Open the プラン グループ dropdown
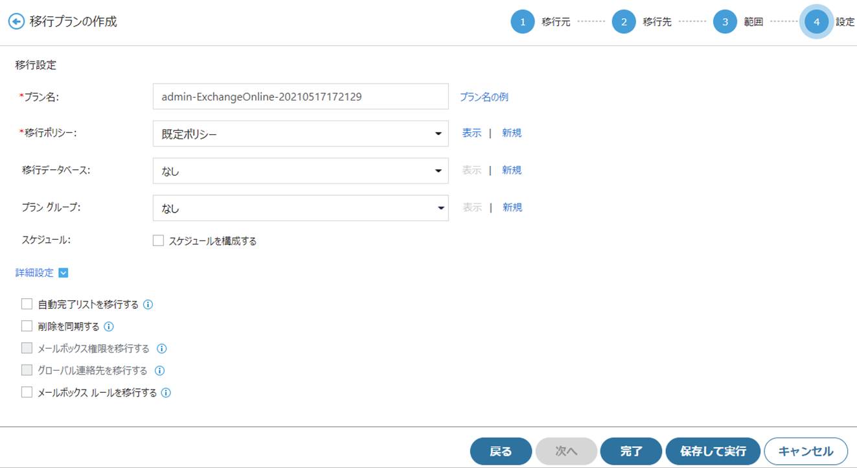 point(301,208)
